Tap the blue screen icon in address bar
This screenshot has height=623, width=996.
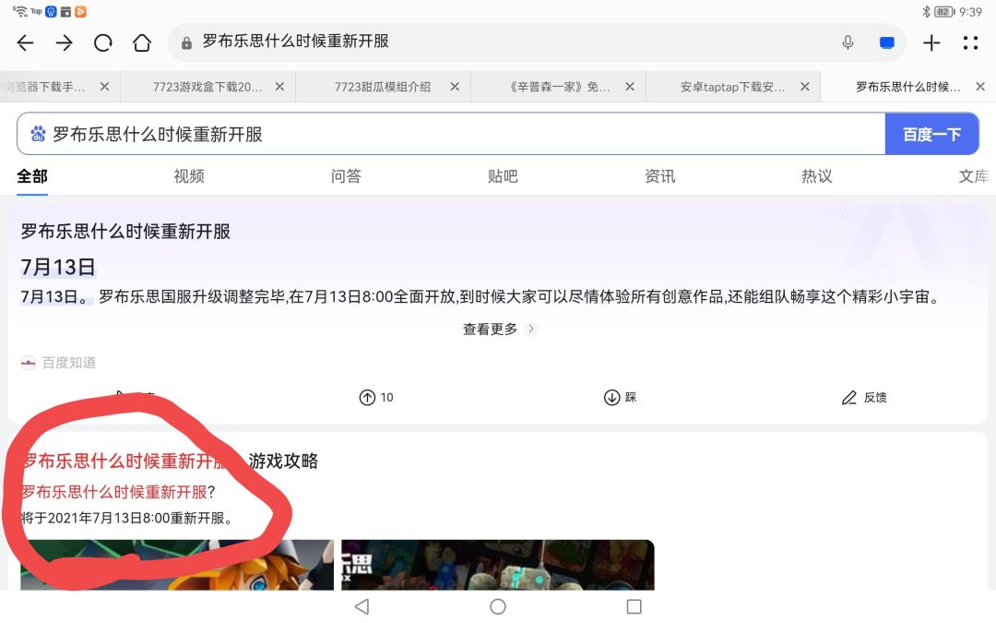[887, 42]
